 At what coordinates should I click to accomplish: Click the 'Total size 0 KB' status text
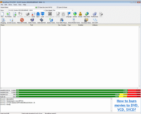click(x=5, y=113)
